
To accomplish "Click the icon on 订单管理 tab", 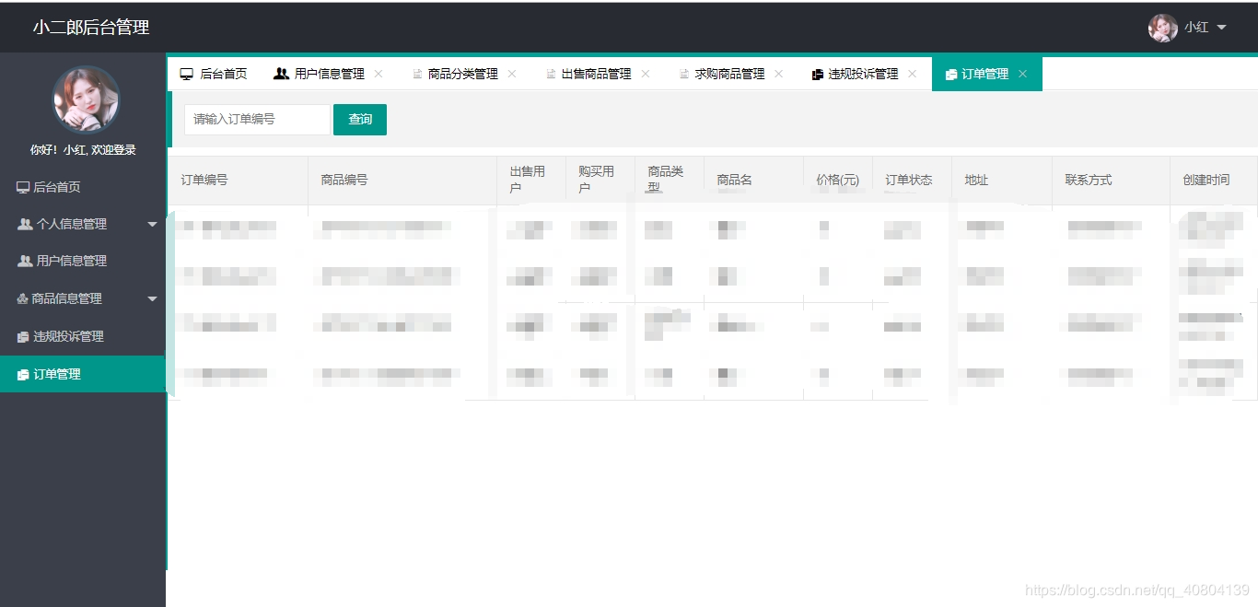I will click(951, 75).
